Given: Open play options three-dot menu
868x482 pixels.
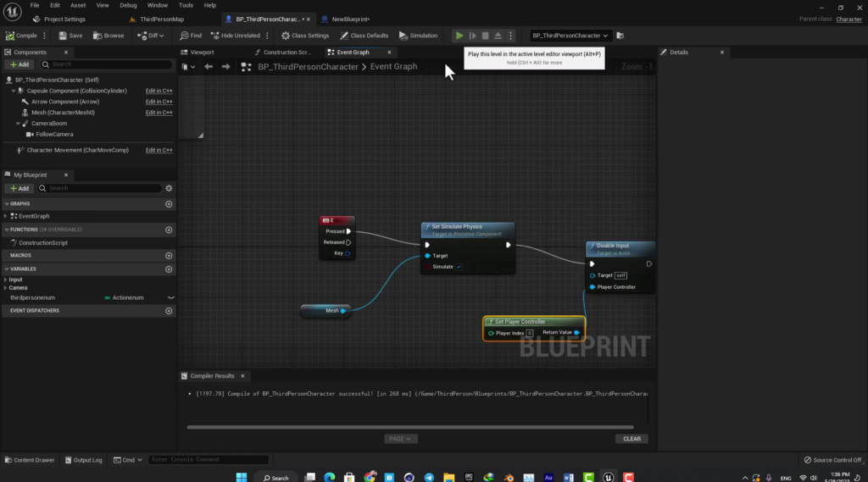Looking at the screenshot, I should pos(510,36).
